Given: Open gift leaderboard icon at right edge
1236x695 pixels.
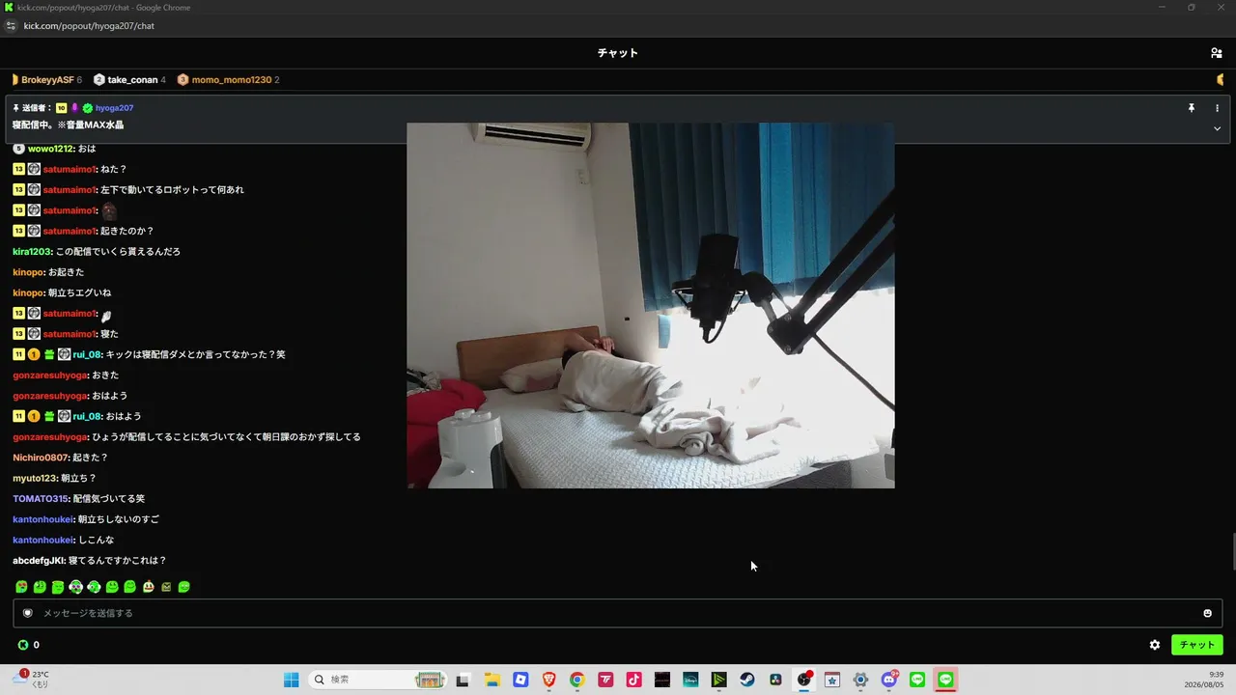Looking at the screenshot, I should tap(1221, 79).
